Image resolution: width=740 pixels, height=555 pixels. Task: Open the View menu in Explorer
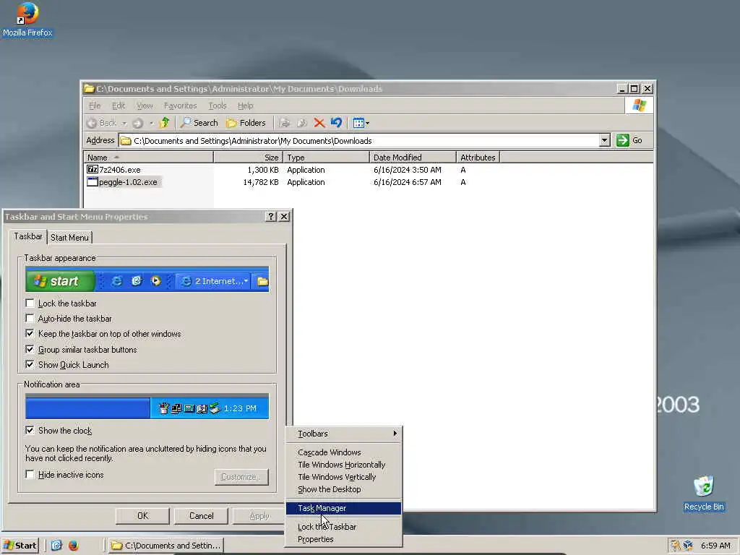coord(145,106)
